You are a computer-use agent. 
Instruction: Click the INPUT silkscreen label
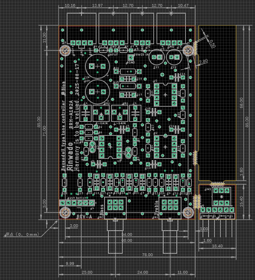click(x=113, y=54)
